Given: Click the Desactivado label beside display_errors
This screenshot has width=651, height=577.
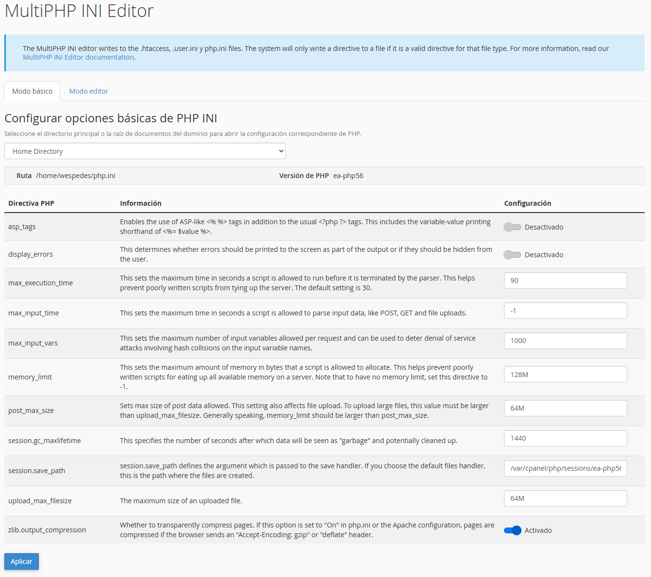Looking at the screenshot, I should (x=544, y=255).
